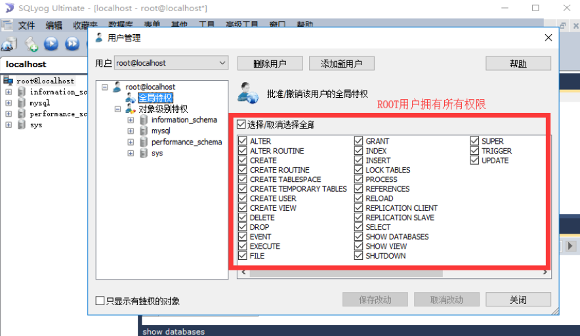Collapse the 对象级别特权 node

tap(117, 109)
